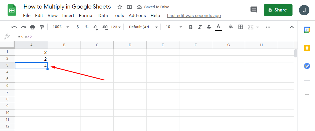
Task: Open the 'Last edit was seconds ago' link
Action: (194, 16)
